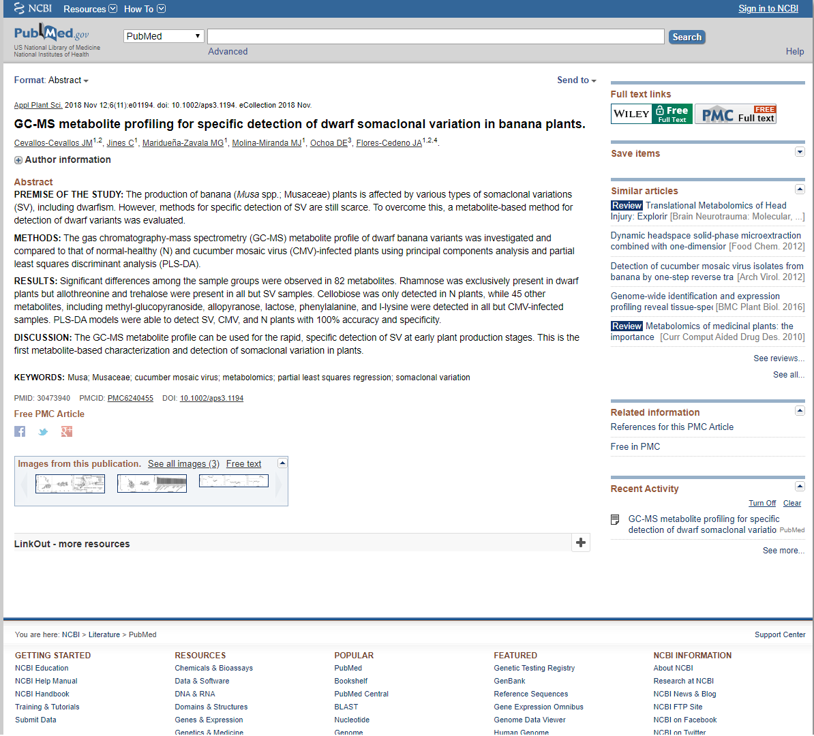Expand Author information plus icon
814x736 pixels.
click(18, 160)
